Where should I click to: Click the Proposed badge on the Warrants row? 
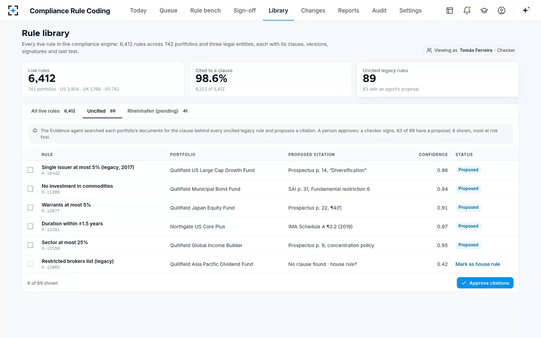(x=468, y=208)
